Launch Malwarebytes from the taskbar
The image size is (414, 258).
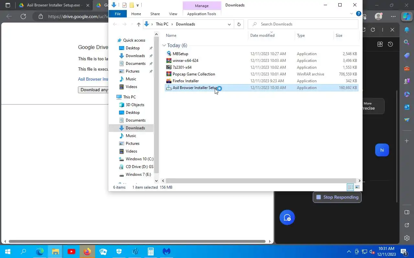[167, 252]
